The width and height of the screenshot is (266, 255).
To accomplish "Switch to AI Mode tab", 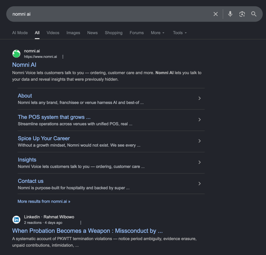I will pos(20,33).
